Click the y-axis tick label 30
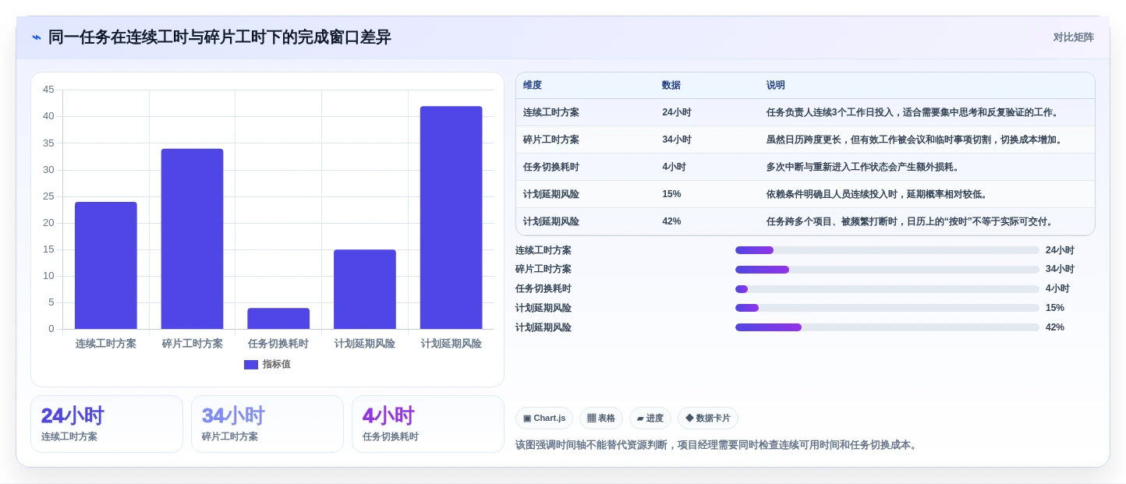This screenshot has height=484, width=1126. [48, 170]
